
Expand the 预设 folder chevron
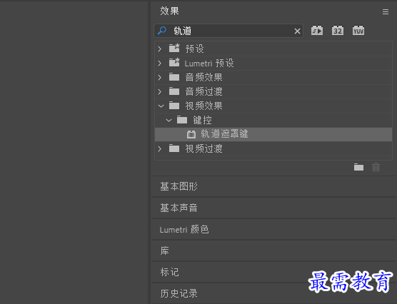(160, 49)
